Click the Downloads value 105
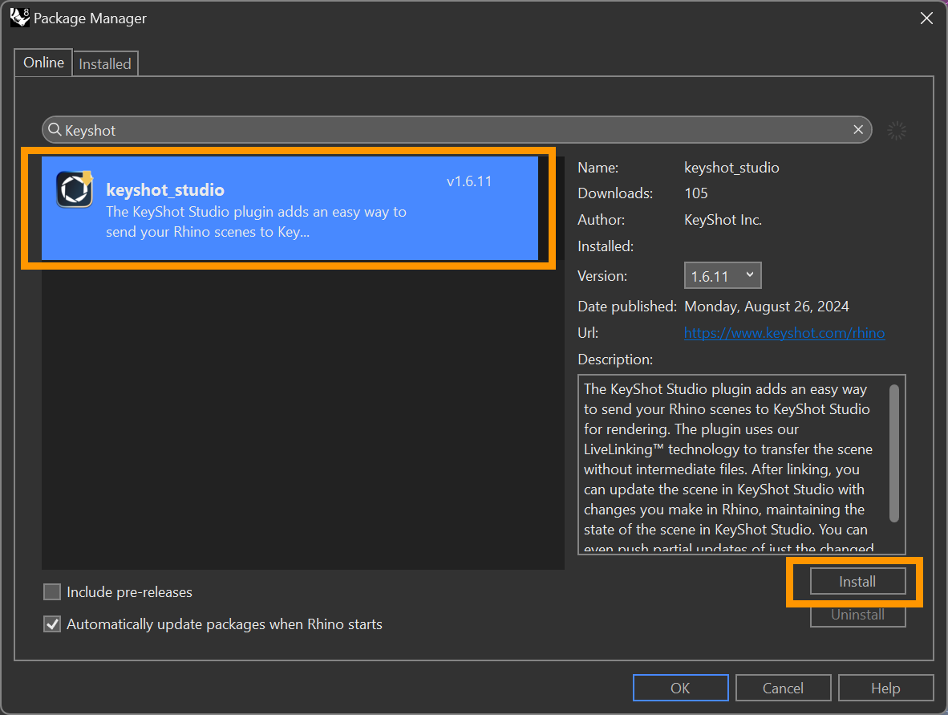 (x=696, y=193)
